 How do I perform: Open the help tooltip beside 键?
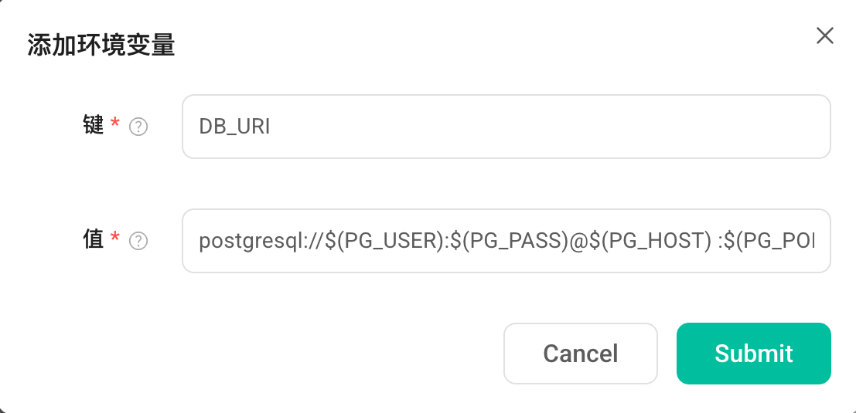[138, 127]
